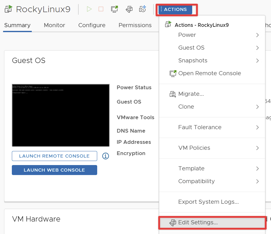Image resolution: width=271 pixels, height=234 pixels.
Task: Click the VM console preview thumbnail
Action: 61,115
